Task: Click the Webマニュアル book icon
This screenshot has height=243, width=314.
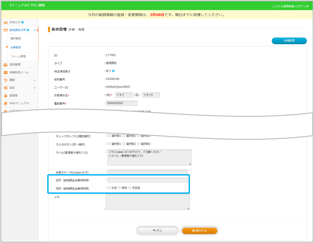Action: (x=5, y=103)
